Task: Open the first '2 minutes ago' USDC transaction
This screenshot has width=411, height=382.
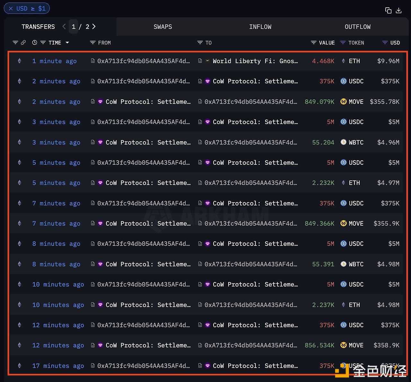Action: tap(56, 81)
